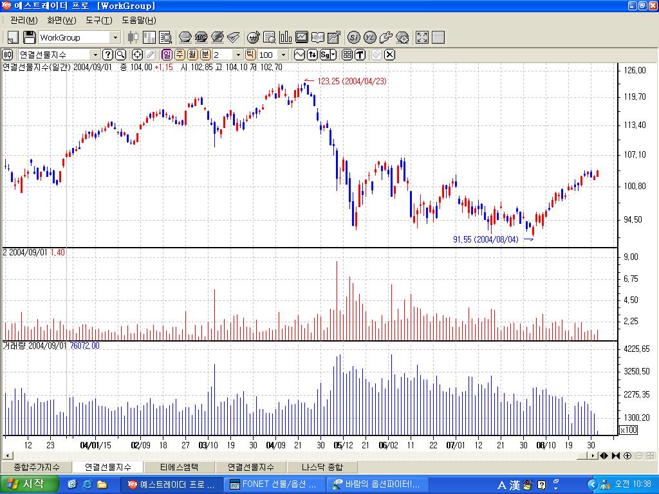This screenshot has width=659, height=494.
Task: Click the chart horizontal scrollbar track
Action: click(x=322, y=455)
